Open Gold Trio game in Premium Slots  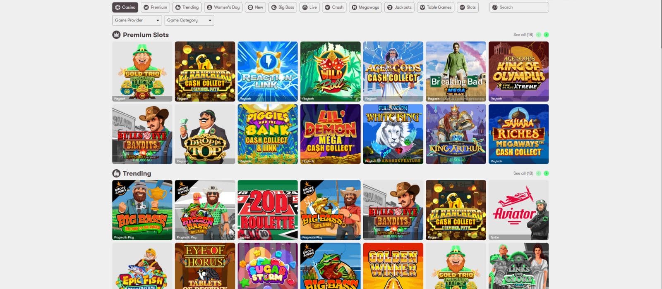(x=142, y=71)
